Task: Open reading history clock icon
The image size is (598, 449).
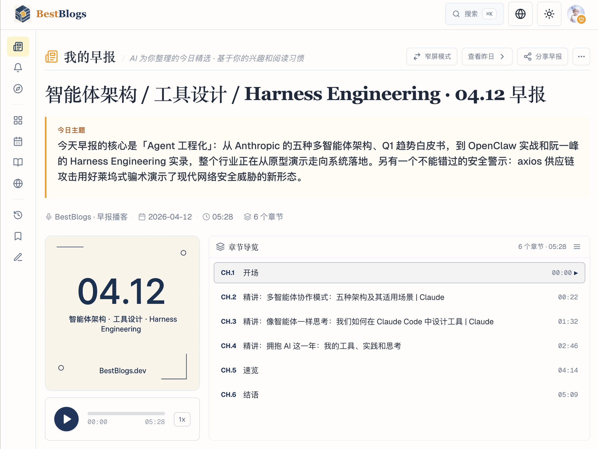Action: (18, 215)
